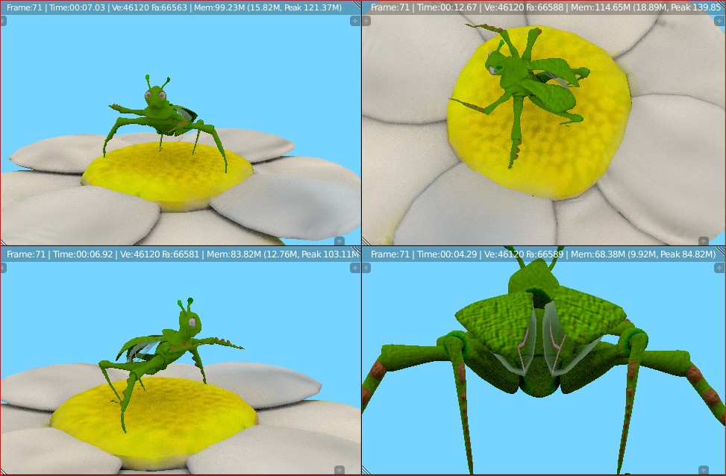726x476 pixels.
Task: Click the Mem:114.65M statistic in the top-right header
Action: [x=601, y=8]
